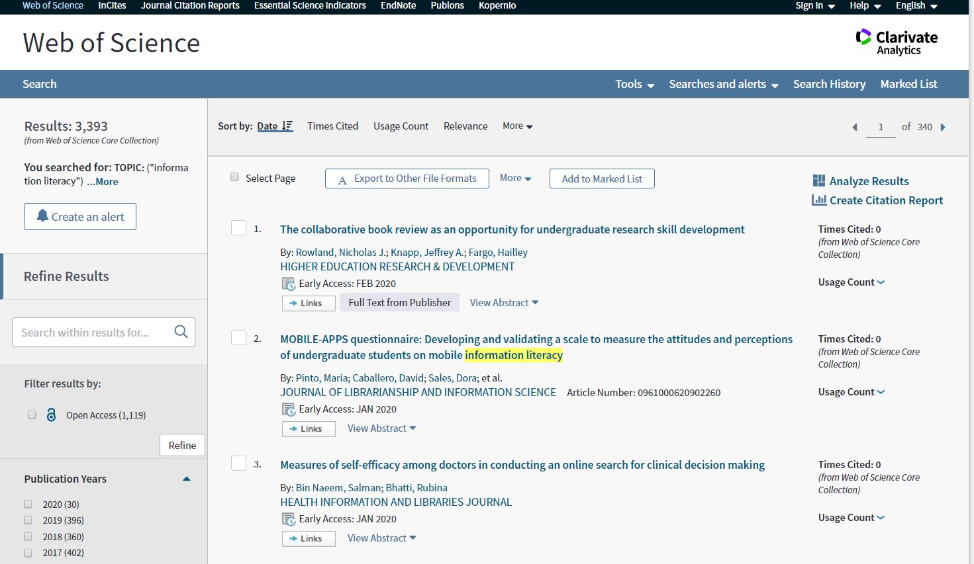Go to the Search tab

[x=40, y=84]
